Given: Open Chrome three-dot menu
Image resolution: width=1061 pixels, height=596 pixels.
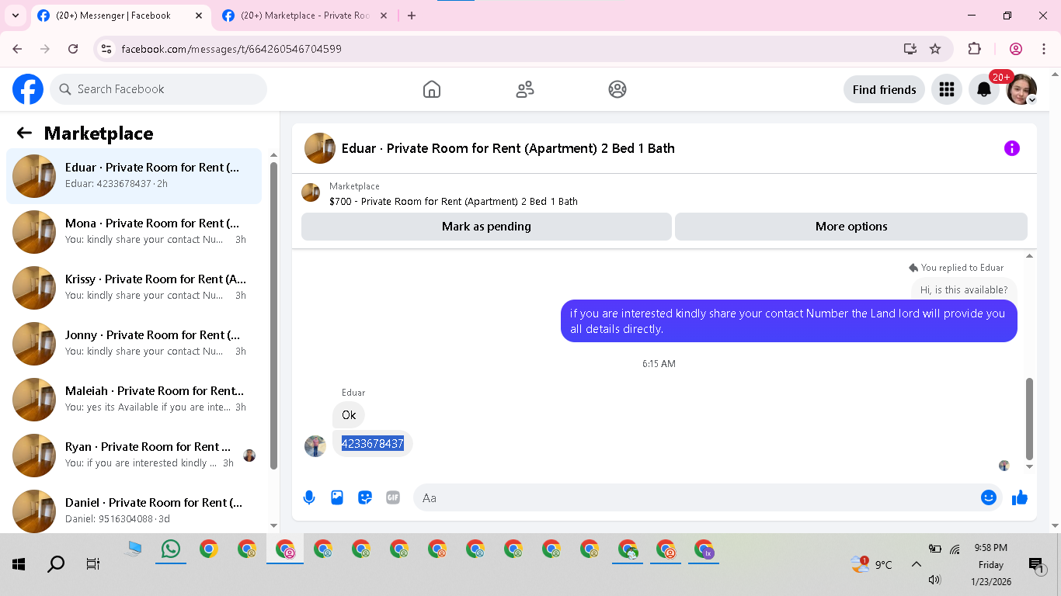Looking at the screenshot, I should 1043,49.
